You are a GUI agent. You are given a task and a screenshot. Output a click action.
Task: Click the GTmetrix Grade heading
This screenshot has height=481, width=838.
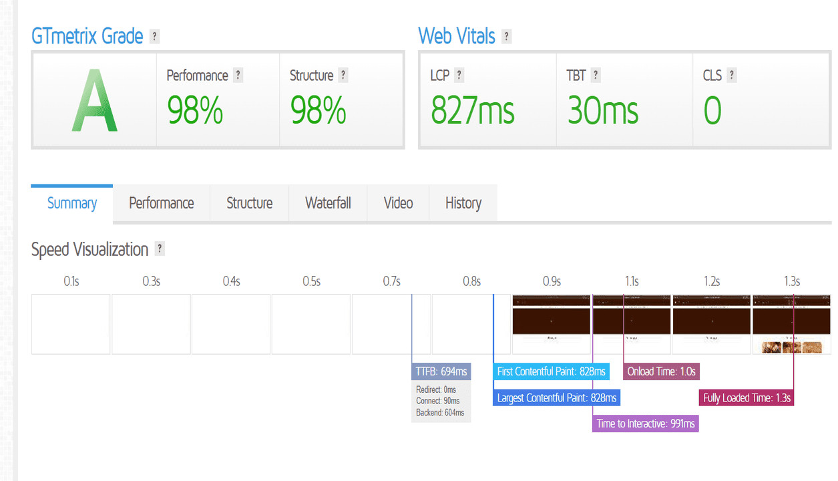[87, 36]
